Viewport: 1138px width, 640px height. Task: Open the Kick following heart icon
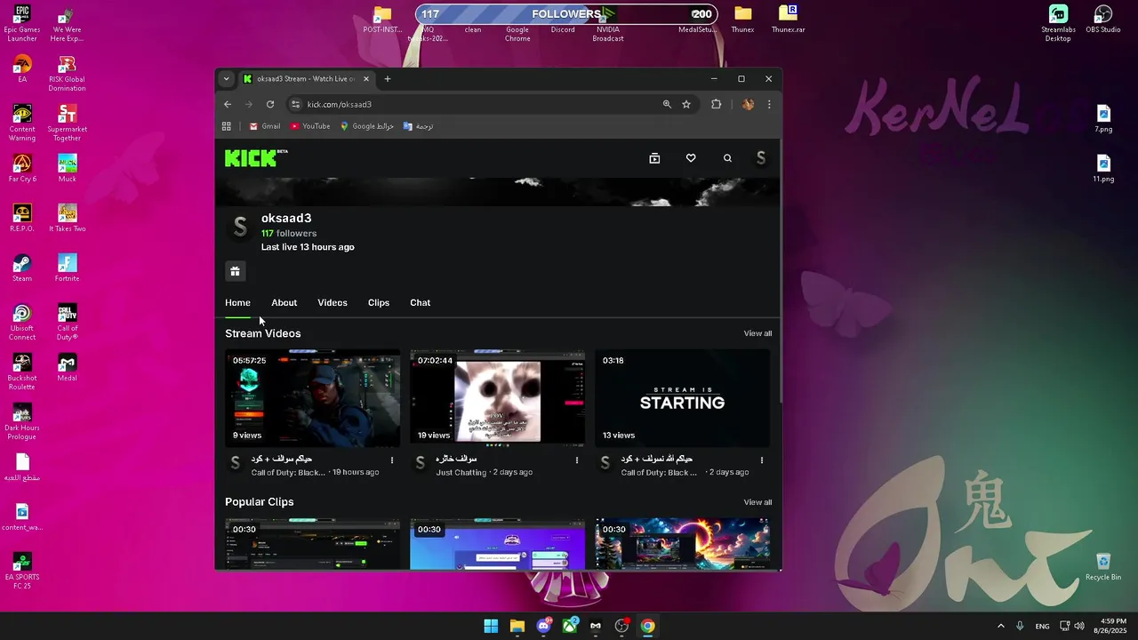tap(691, 158)
